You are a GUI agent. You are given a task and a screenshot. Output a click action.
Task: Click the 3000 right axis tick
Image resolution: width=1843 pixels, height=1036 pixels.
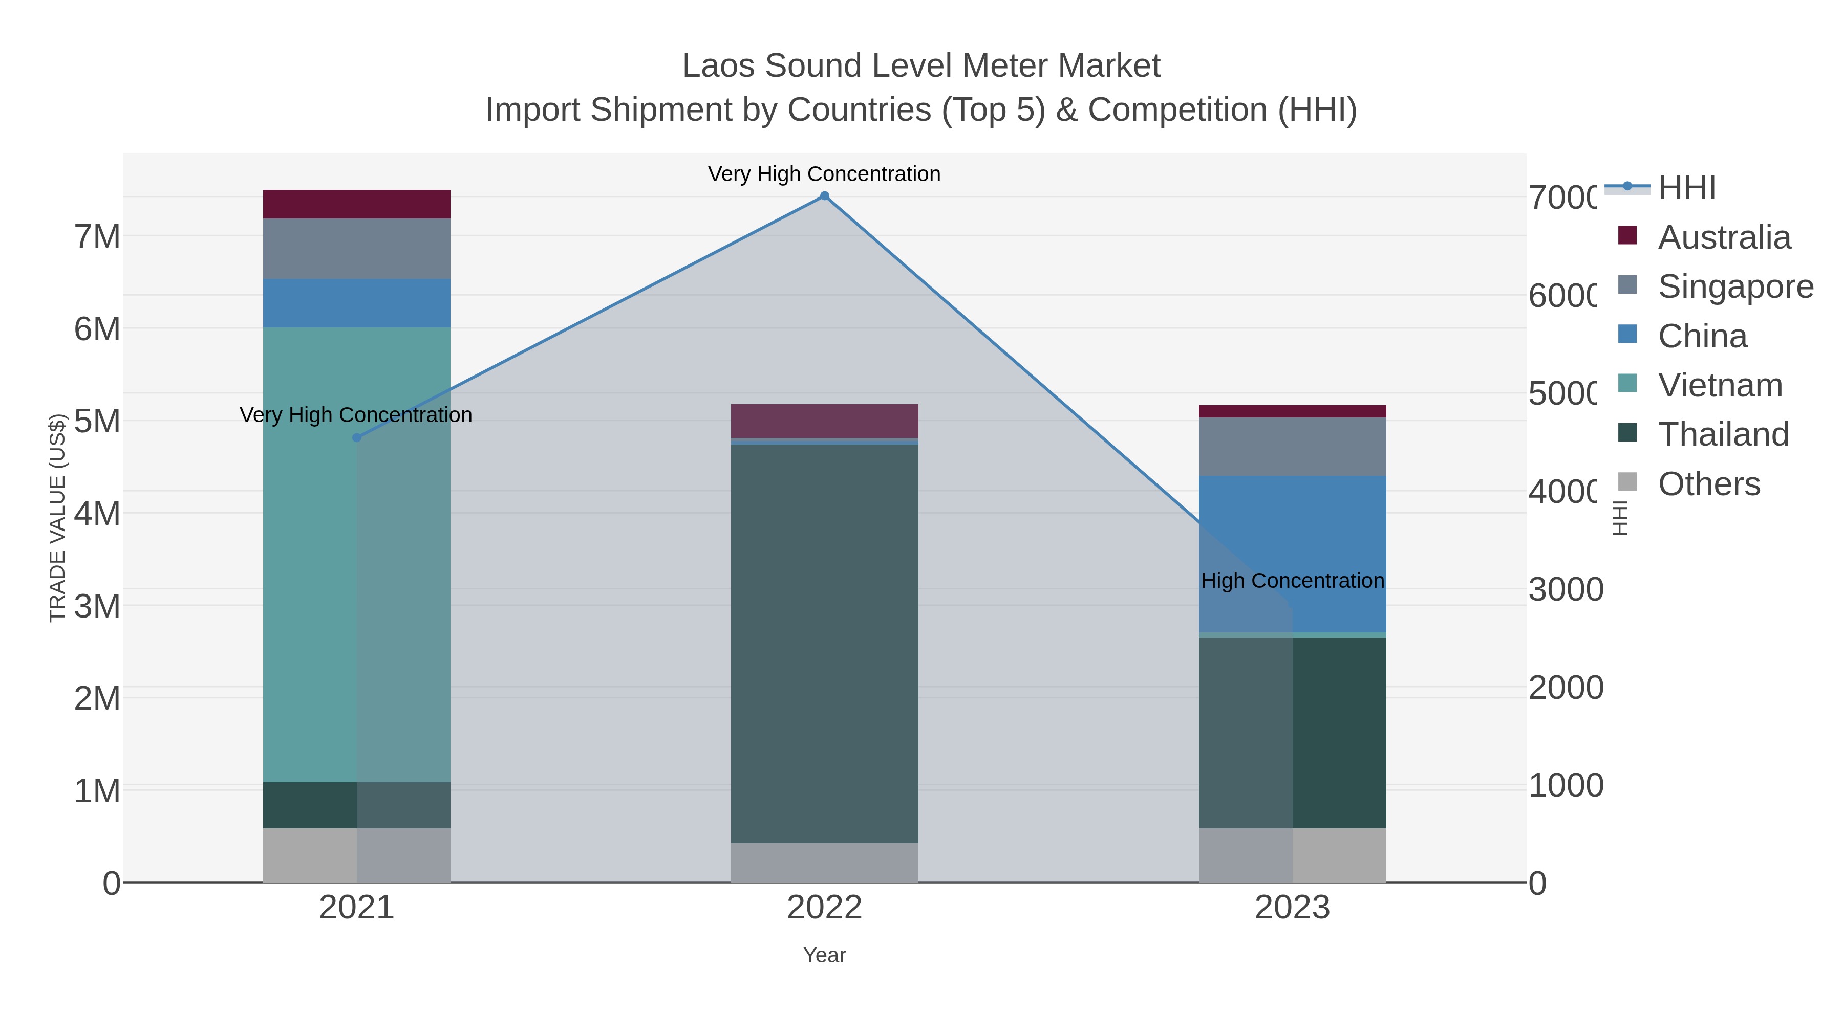(1566, 590)
